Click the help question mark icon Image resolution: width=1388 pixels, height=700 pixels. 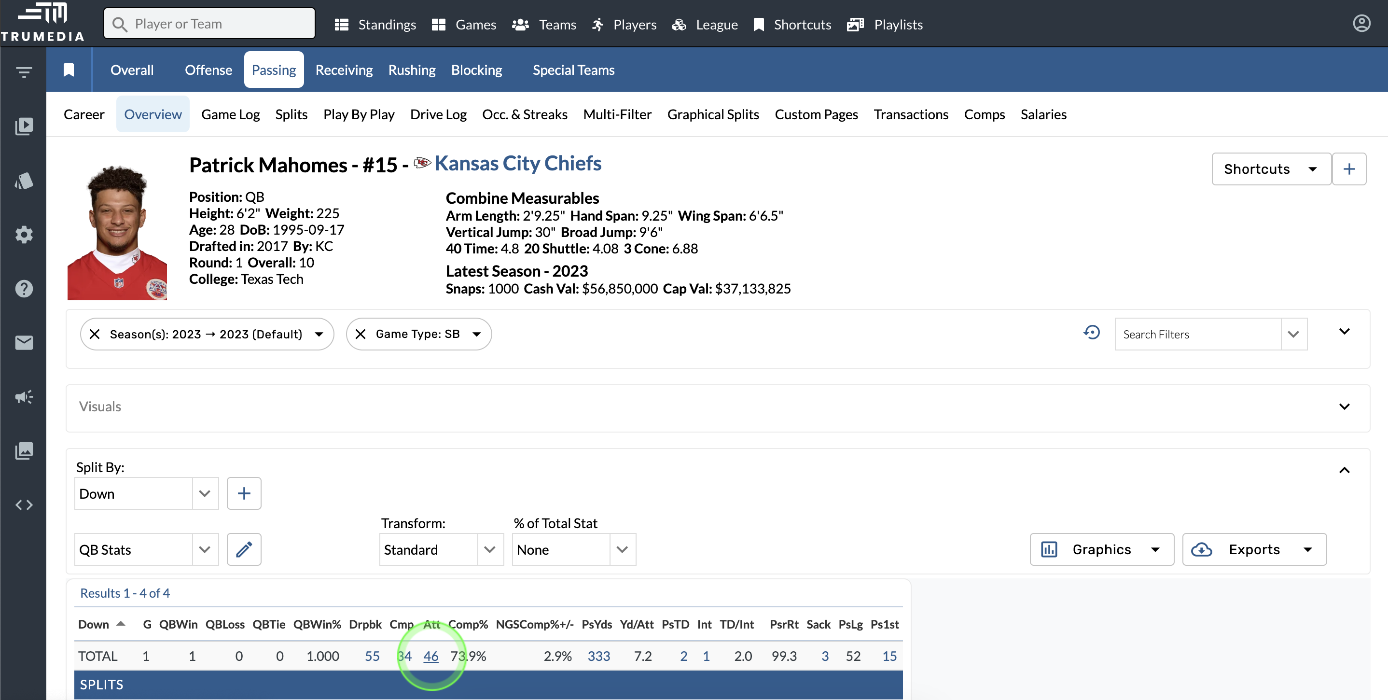coord(24,289)
